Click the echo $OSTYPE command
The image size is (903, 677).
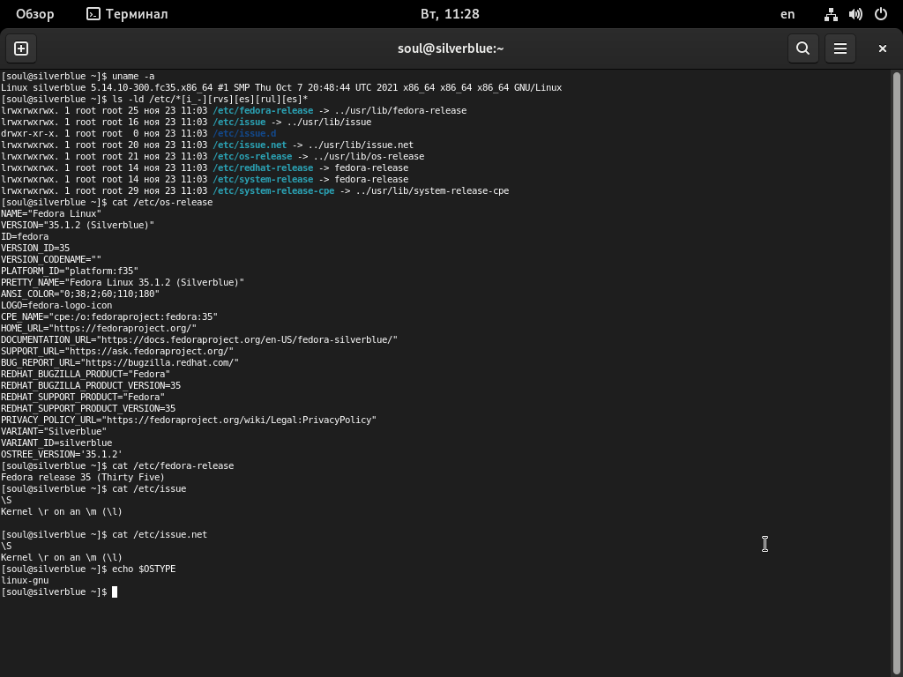144,569
